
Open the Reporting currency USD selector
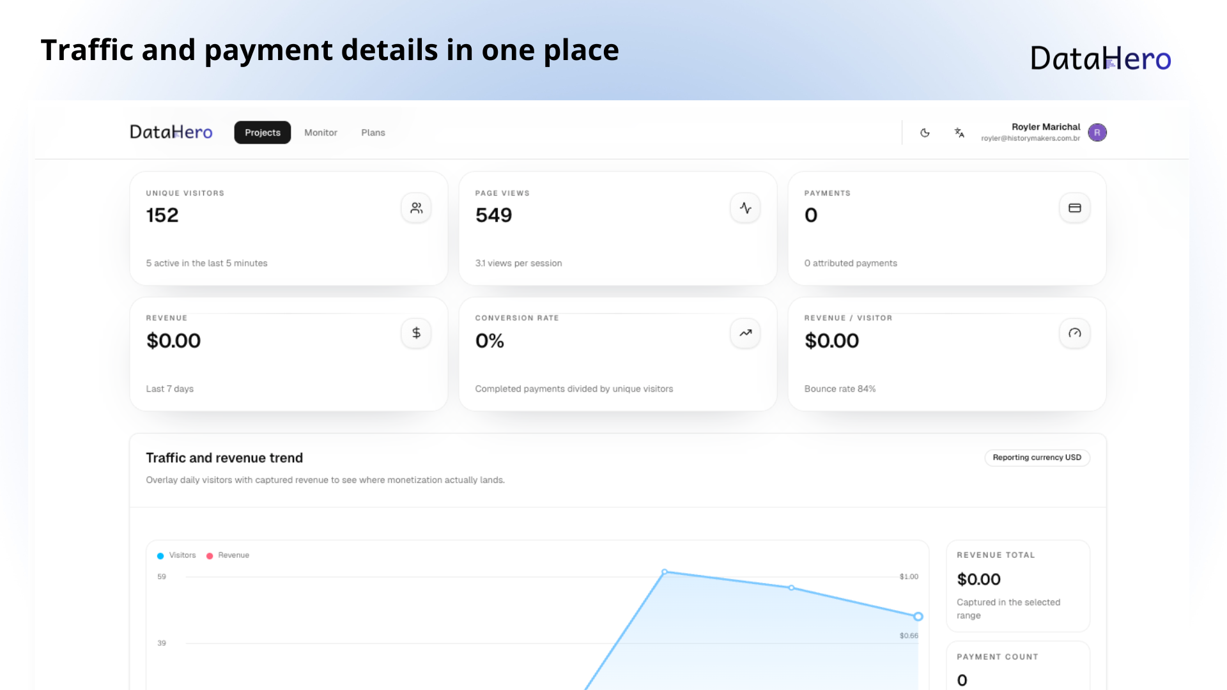[1037, 457]
